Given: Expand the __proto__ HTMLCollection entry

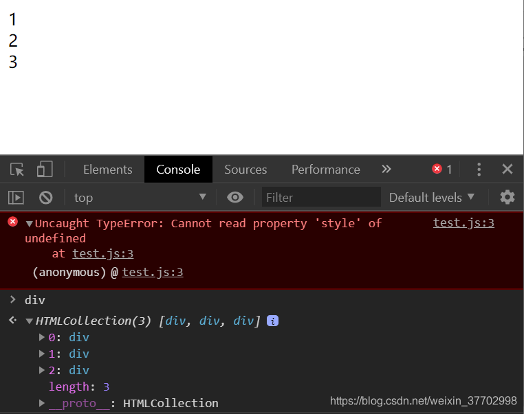Looking at the screenshot, I should pyautogui.click(x=42, y=403).
